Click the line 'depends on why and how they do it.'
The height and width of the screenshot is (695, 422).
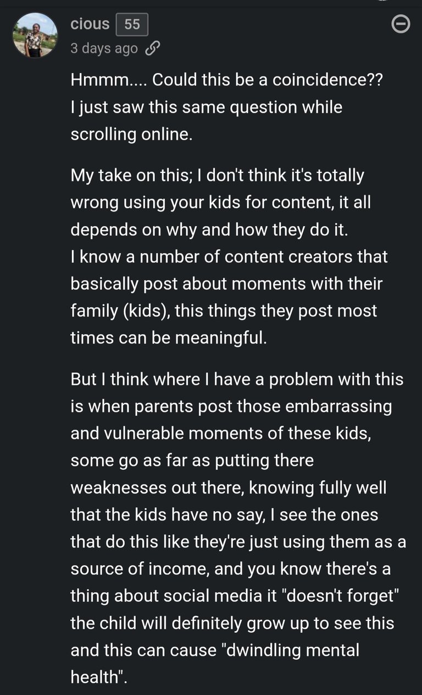tap(209, 229)
